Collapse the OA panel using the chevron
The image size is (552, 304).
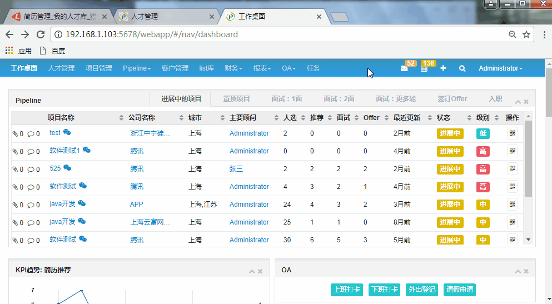(x=518, y=271)
